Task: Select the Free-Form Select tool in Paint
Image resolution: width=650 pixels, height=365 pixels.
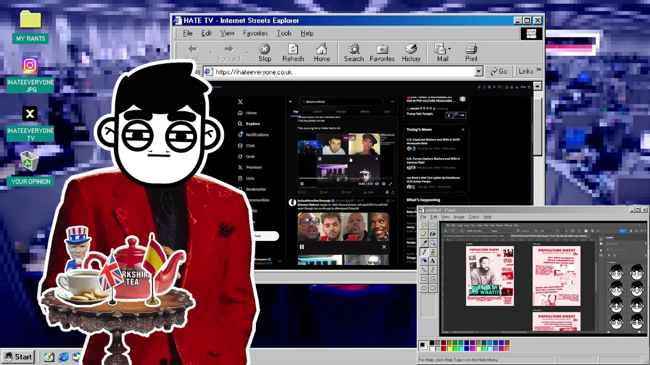Action: [x=424, y=225]
